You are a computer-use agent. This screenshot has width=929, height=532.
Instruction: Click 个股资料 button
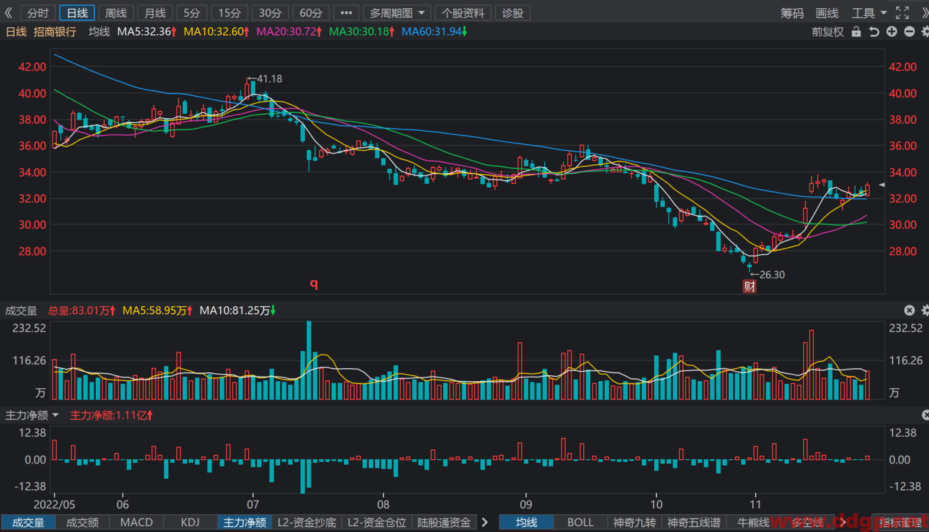(x=463, y=13)
